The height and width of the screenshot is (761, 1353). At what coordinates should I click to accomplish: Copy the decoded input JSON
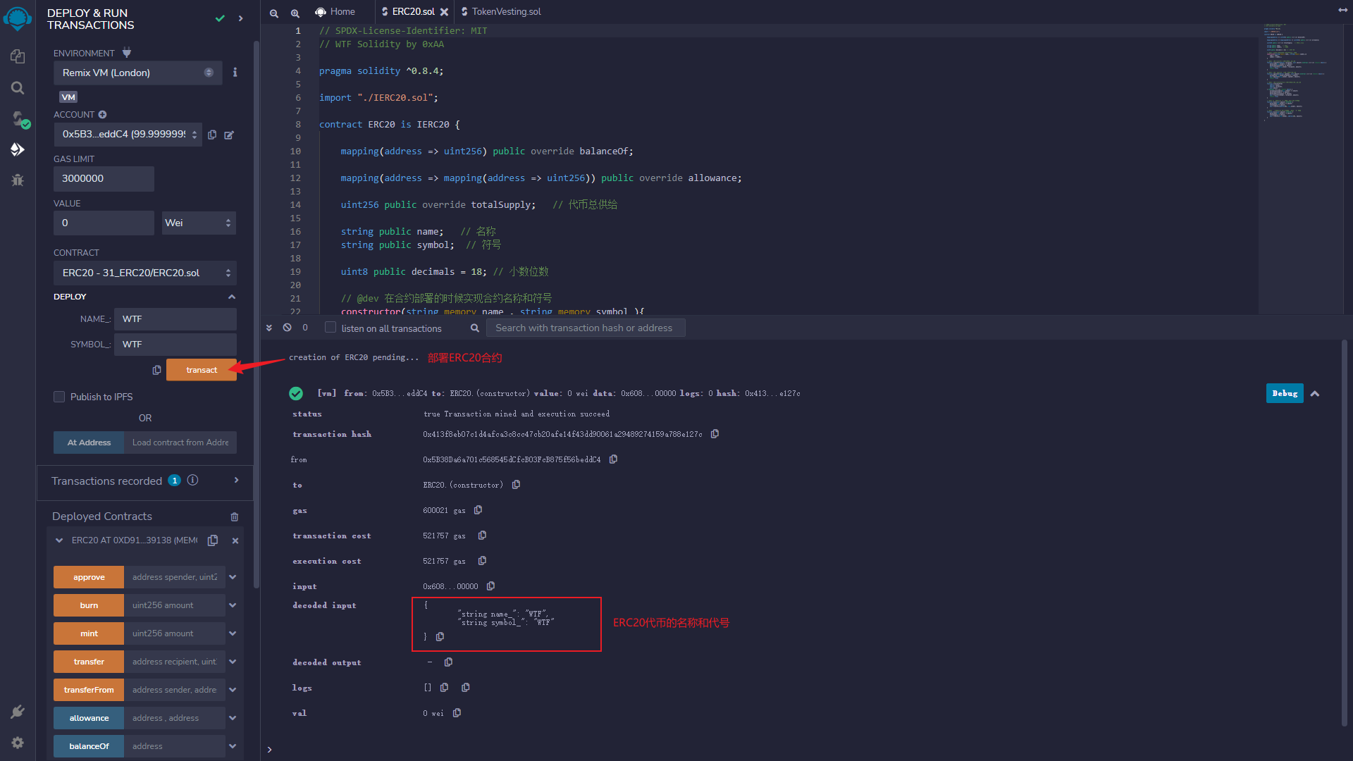[440, 636]
